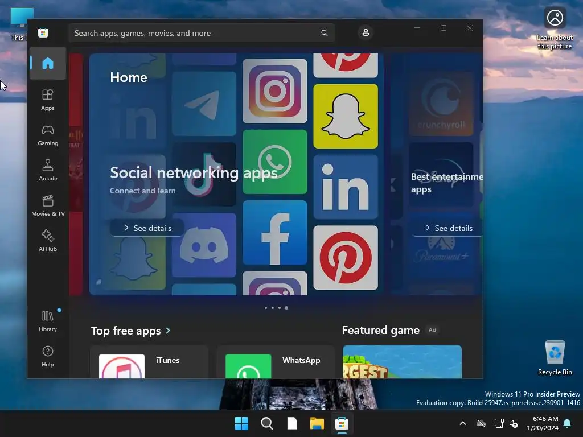Open the iTunes app card
The image size is (583, 437).
click(x=149, y=362)
